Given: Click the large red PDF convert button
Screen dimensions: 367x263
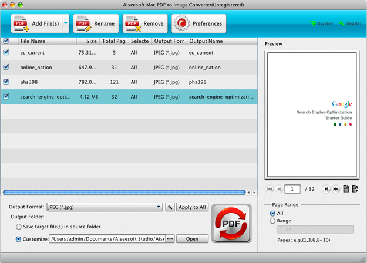Looking at the screenshot, I should tap(231, 224).
